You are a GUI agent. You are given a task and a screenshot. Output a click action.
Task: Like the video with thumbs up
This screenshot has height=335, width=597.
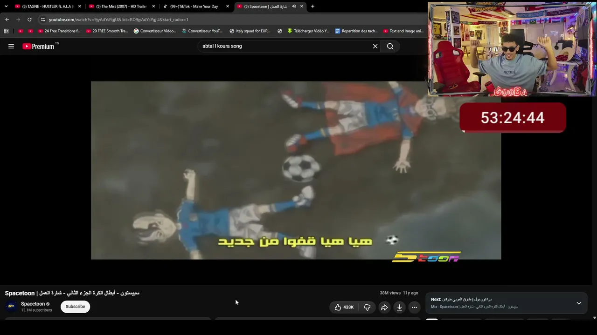coord(344,307)
